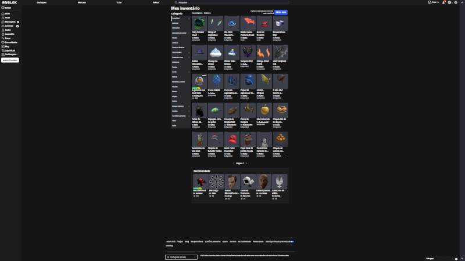
Task: Open the Trocar trade icon
Action: (x=3, y=38)
